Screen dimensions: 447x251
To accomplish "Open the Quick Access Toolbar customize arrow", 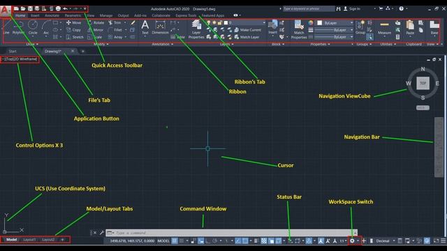I will (x=85, y=9).
